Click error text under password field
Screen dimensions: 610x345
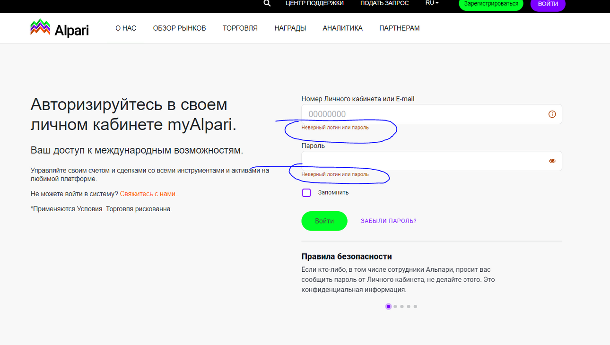pyautogui.click(x=335, y=174)
